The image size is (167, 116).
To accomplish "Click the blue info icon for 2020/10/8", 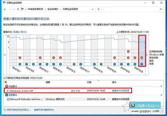I will 20,64.
